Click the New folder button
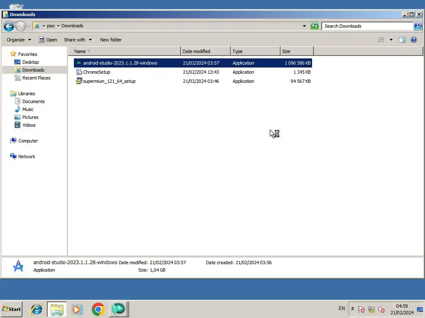Screen dimensions: 425x318 110,40
